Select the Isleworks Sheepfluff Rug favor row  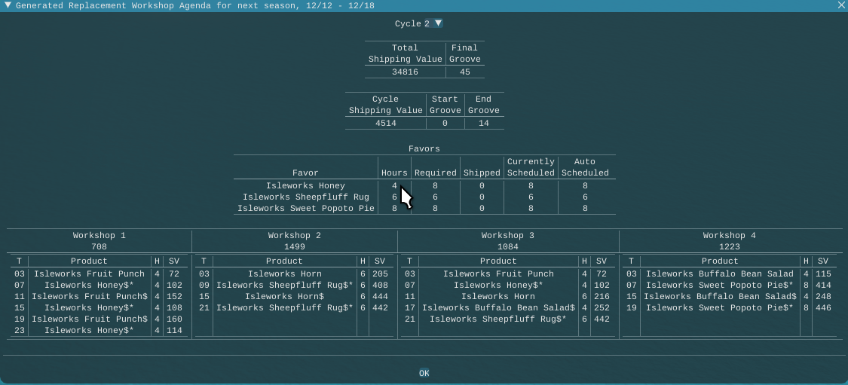point(424,197)
